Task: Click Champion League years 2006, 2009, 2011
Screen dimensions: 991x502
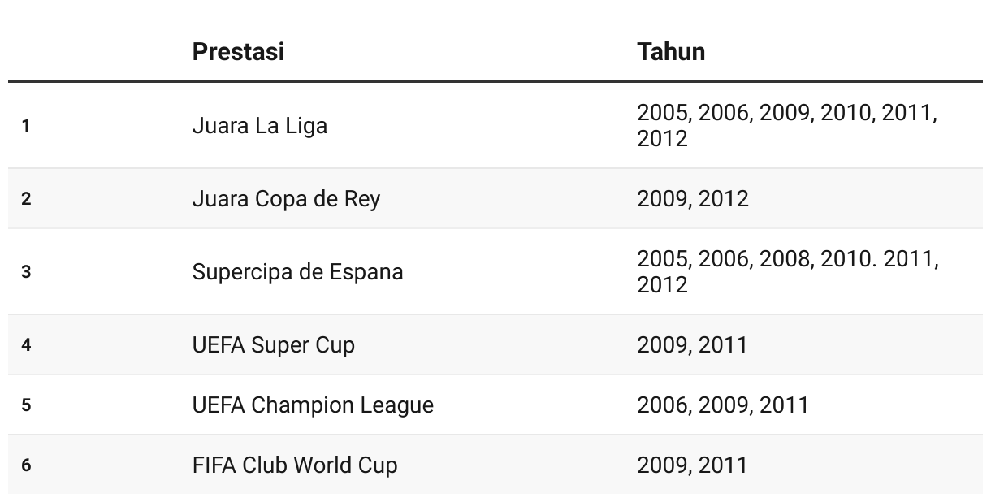Action: pyautogui.click(x=723, y=405)
